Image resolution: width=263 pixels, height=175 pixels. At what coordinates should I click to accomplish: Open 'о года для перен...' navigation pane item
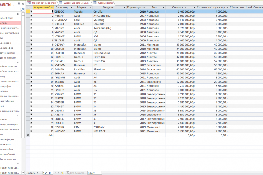11,125
